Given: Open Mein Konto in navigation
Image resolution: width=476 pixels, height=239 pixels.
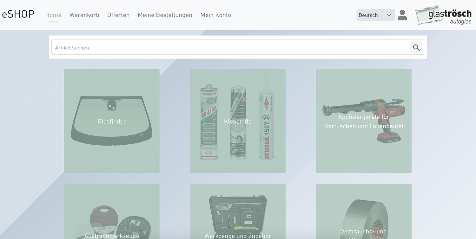Looking at the screenshot, I should (216, 15).
